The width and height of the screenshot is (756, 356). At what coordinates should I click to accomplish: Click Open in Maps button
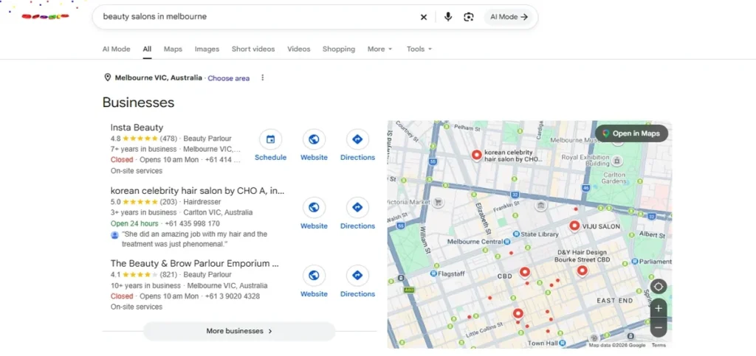(x=631, y=133)
